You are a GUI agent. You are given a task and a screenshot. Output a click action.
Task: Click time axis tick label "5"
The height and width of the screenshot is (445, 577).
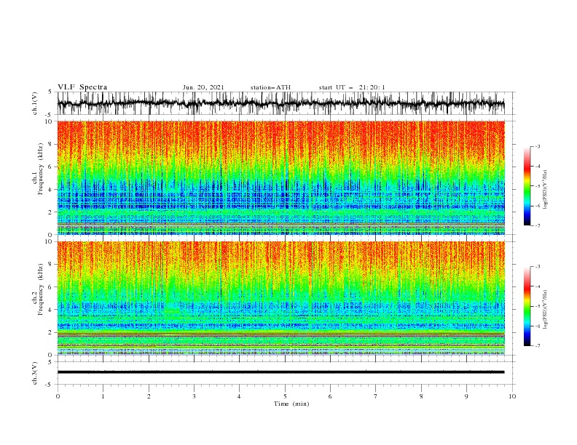pyautogui.click(x=285, y=396)
